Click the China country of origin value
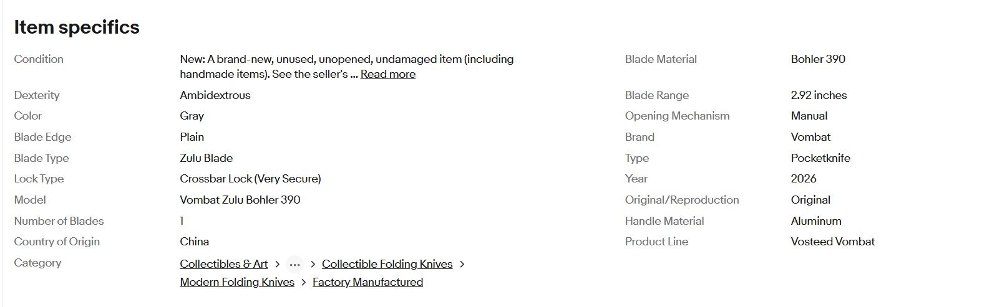This screenshot has height=307, width=997. click(194, 242)
